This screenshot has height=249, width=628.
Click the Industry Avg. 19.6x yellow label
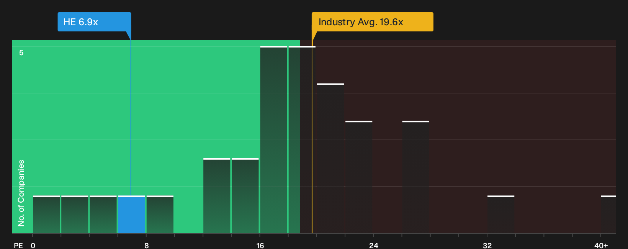click(372, 22)
